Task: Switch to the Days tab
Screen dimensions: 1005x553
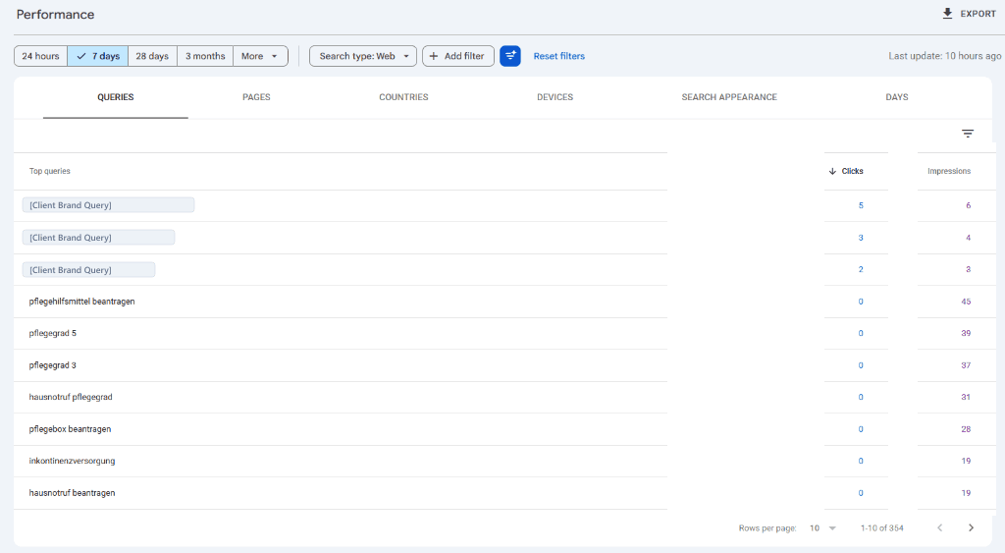Action: point(897,97)
